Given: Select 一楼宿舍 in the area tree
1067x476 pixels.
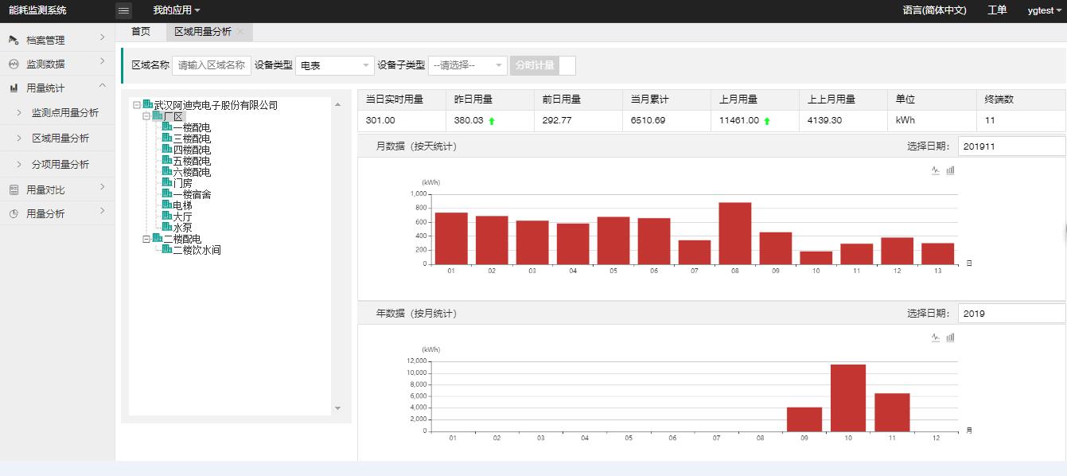Looking at the screenshot, I should point(192,194).
